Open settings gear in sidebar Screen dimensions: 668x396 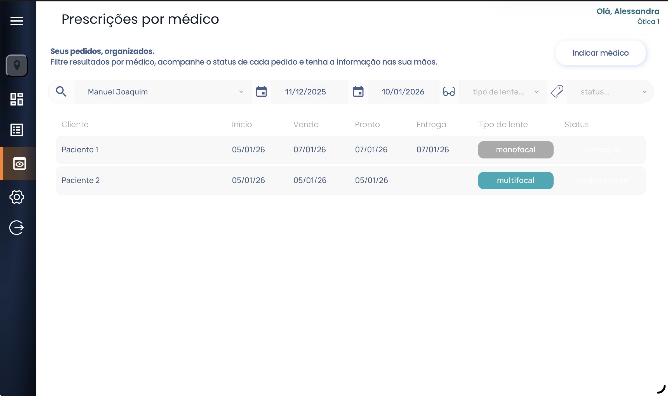pos(17,197)
